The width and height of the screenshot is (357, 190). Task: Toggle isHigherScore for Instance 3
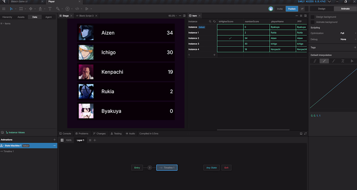(230, 44)
